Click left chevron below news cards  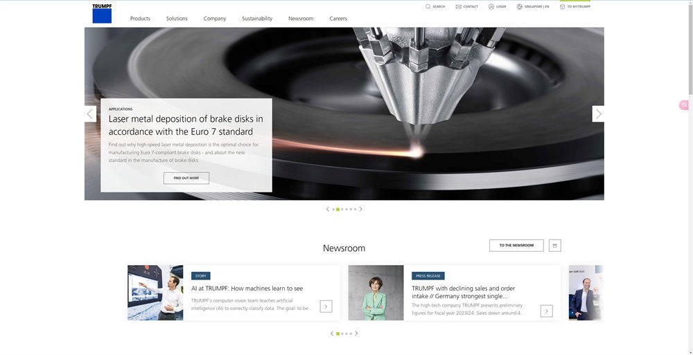point(332,334)
